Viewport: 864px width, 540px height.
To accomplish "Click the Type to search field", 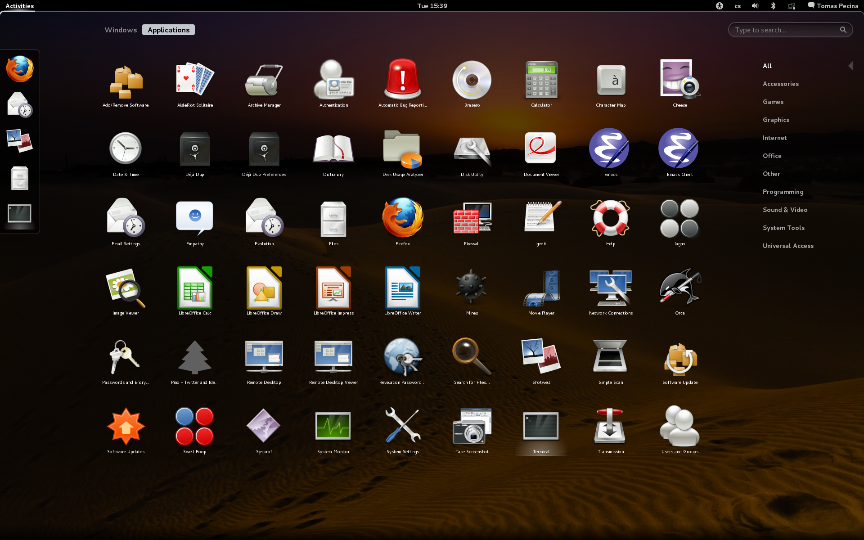I will point(790,30).
